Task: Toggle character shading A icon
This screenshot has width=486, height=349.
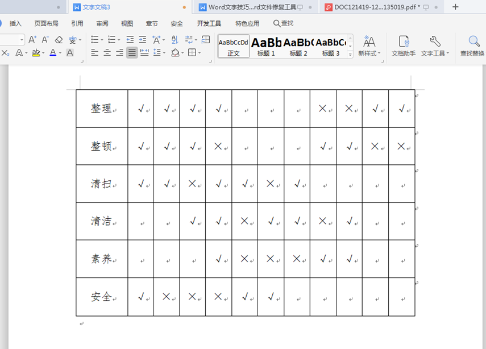Action: pyautogui.click(x=70, y=53)
